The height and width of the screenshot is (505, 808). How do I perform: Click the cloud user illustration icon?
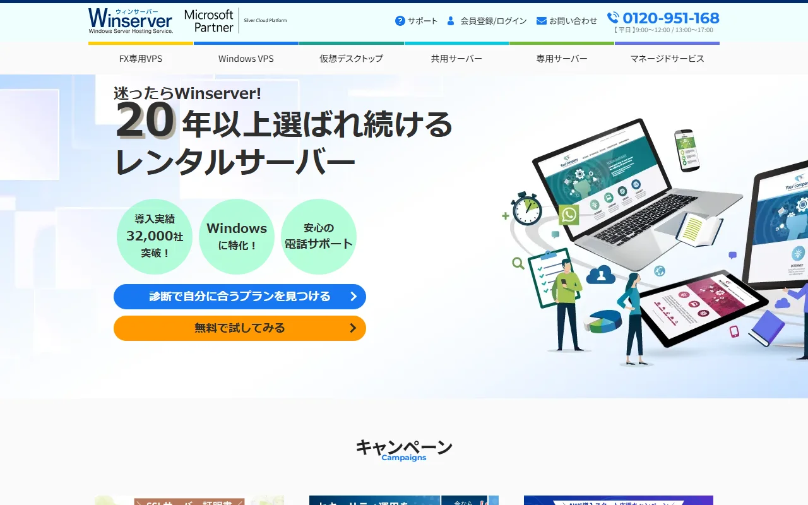click(600, 275)
